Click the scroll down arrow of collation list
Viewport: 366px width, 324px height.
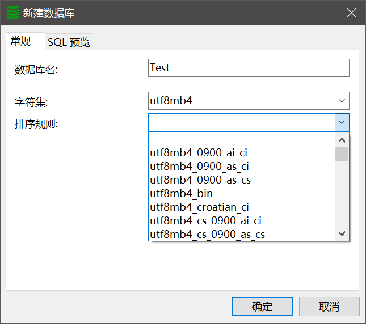(342, 233)
